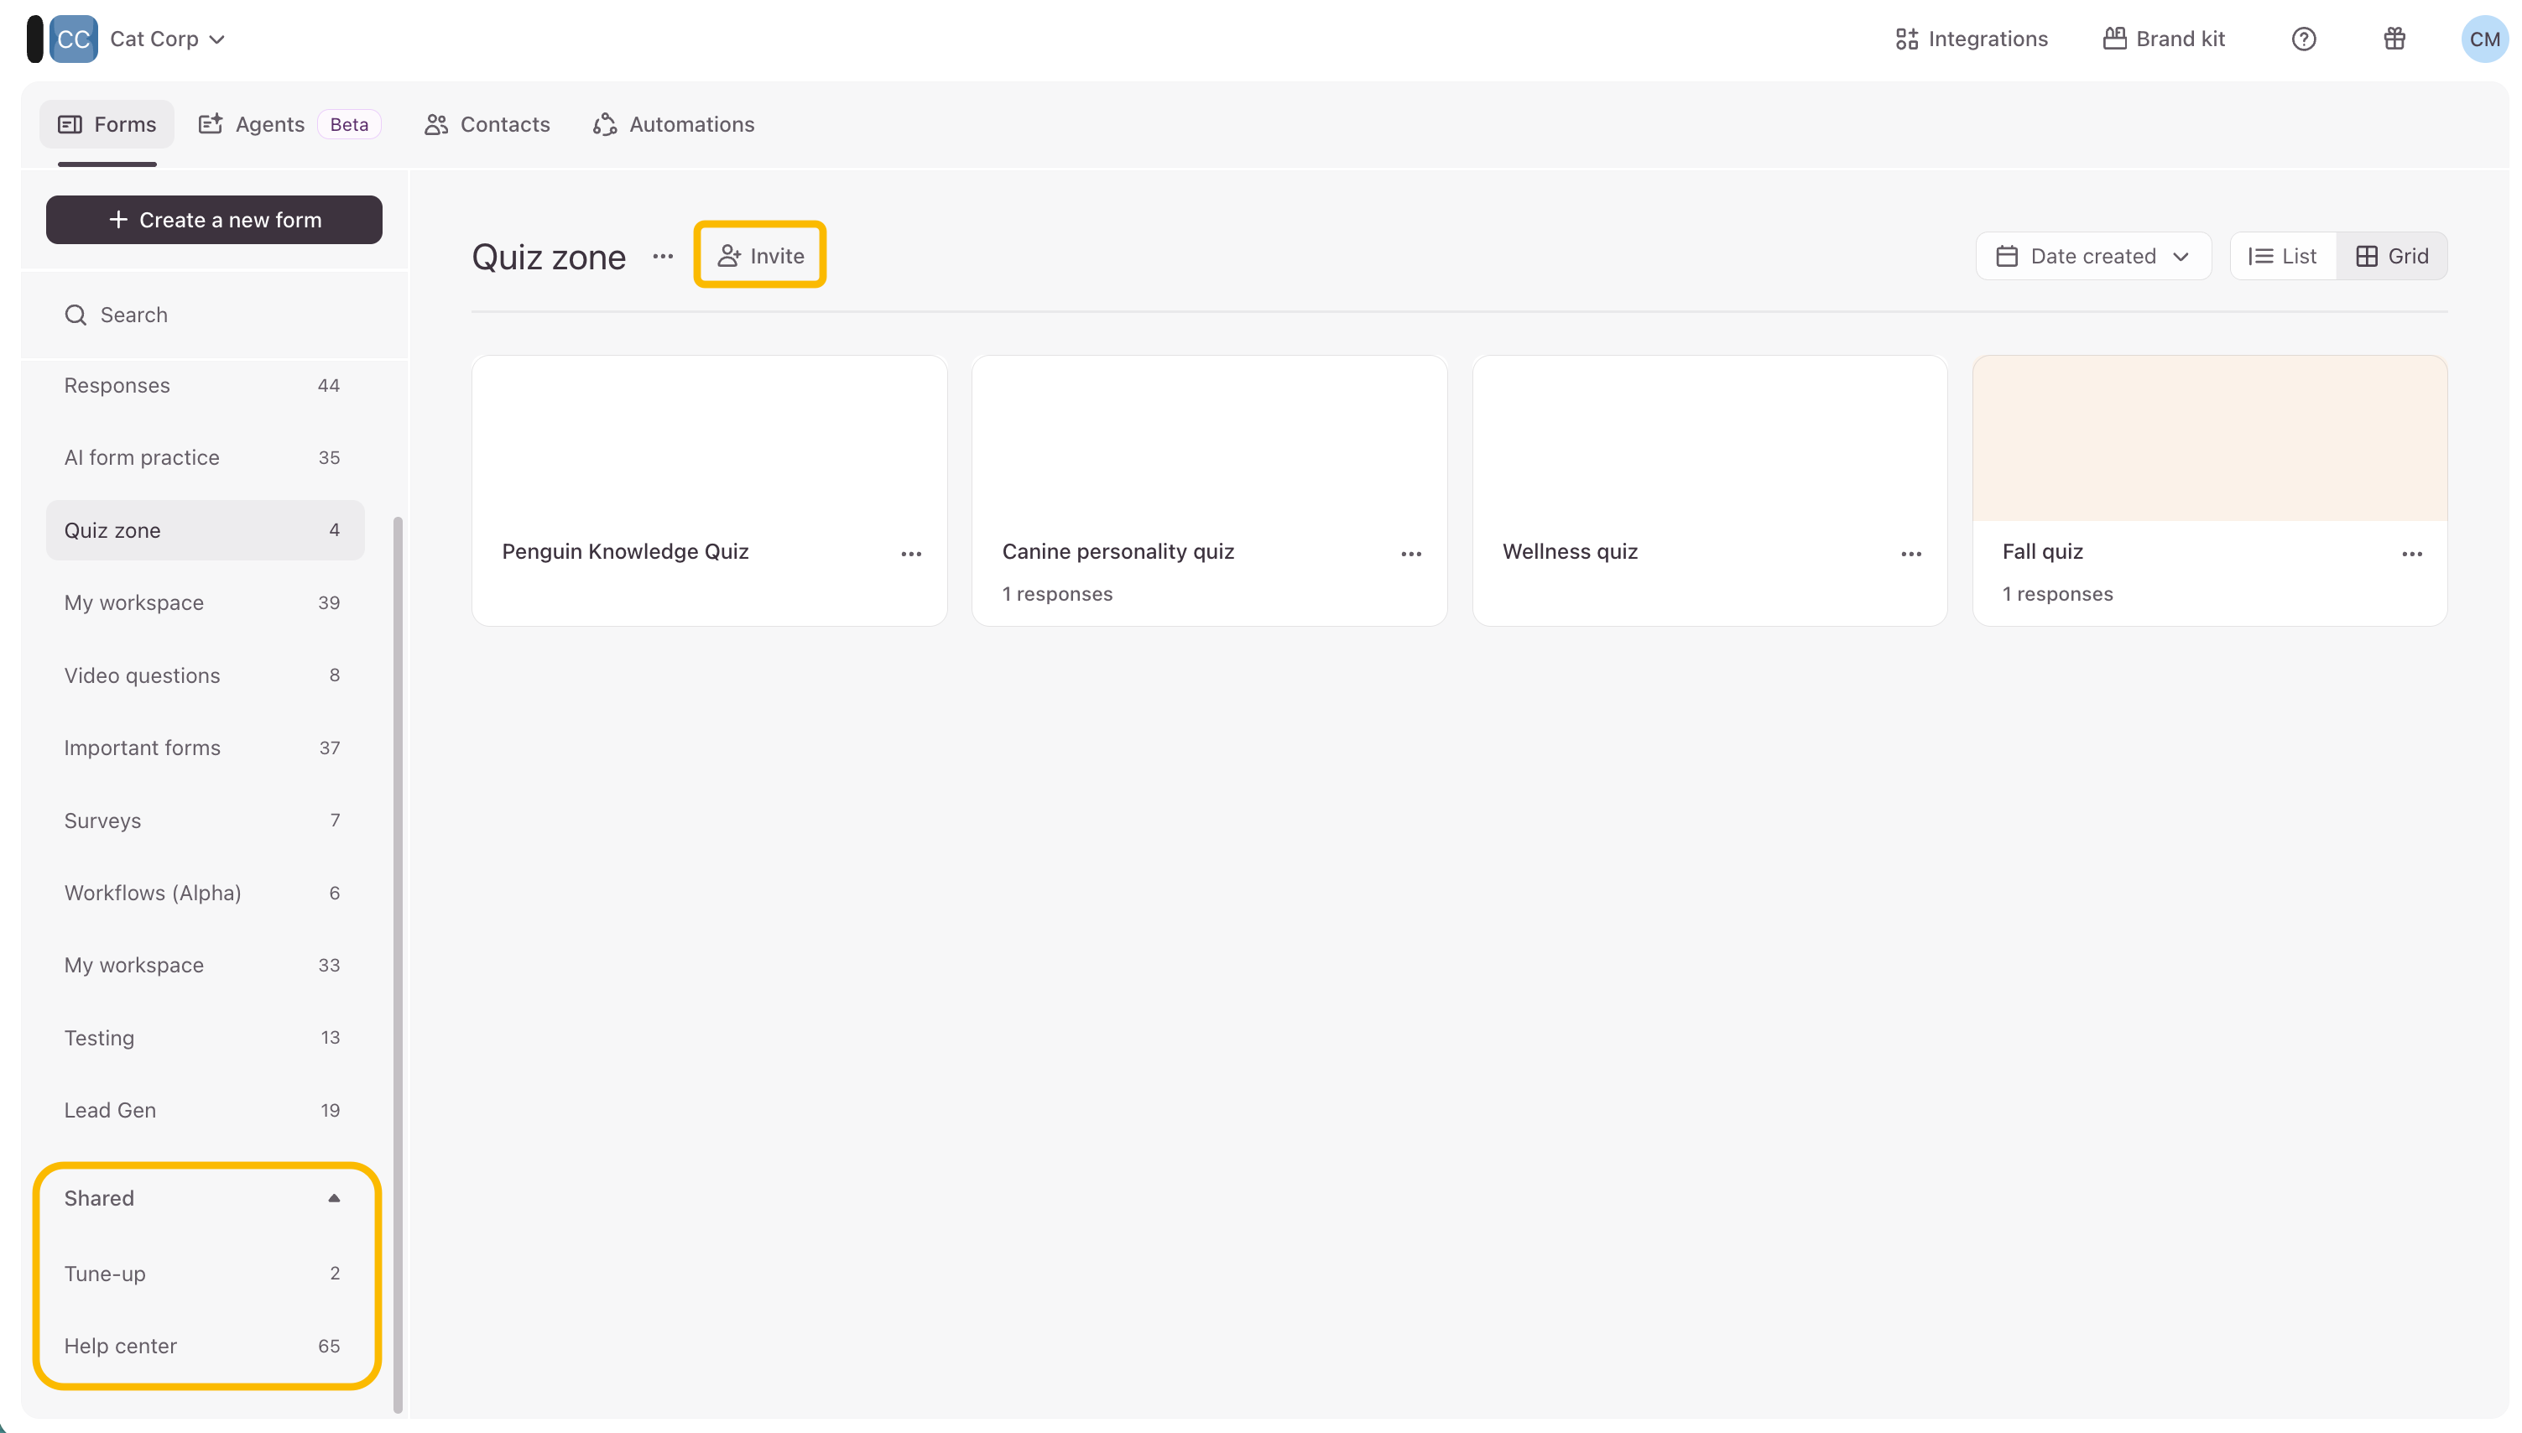Open the gift rewards icon
The image size is (2522, 1433).
2393,39
